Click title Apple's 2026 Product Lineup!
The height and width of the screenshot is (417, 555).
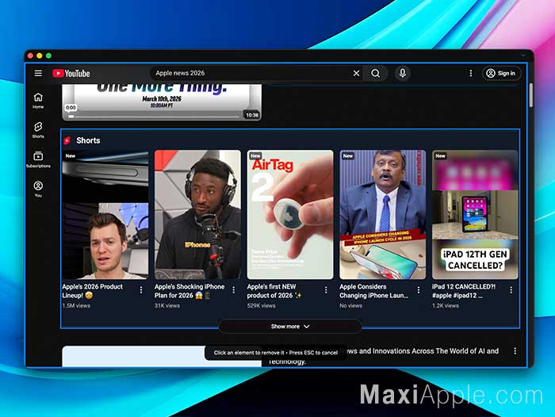(93, 291)
